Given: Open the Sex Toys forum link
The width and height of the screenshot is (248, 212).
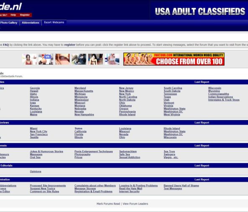Looking at the screenshot, I should [169, 151].
